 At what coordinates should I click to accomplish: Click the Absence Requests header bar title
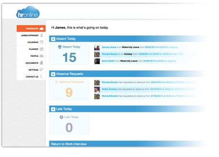point(70,74)
